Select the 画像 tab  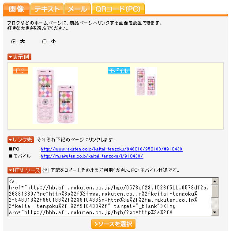pyautogui.click(x=16, y=9)
